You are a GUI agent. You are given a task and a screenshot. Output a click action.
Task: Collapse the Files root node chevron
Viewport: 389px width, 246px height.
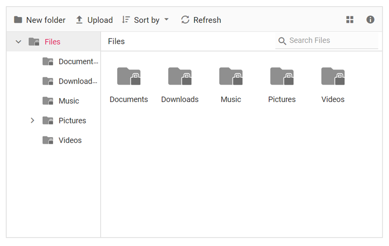[x=18, y=42]
